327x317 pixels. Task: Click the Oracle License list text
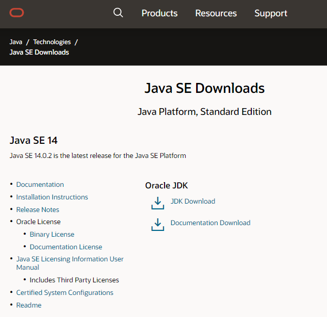point(38,222)
